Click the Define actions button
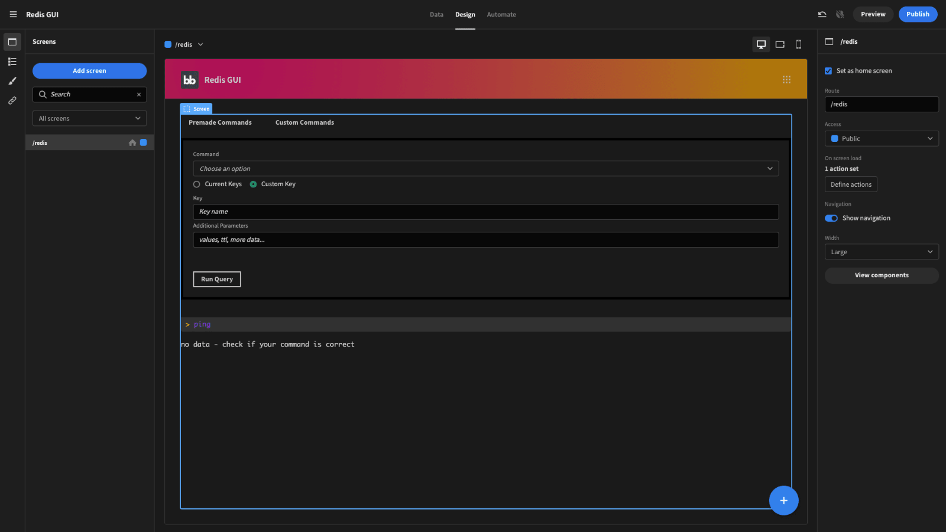The width and height of the screenshot is (946, 532). coord(851,184)
